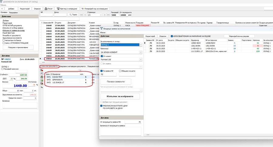Click the Покажи заявките button
273x147 pixels.
116,82
